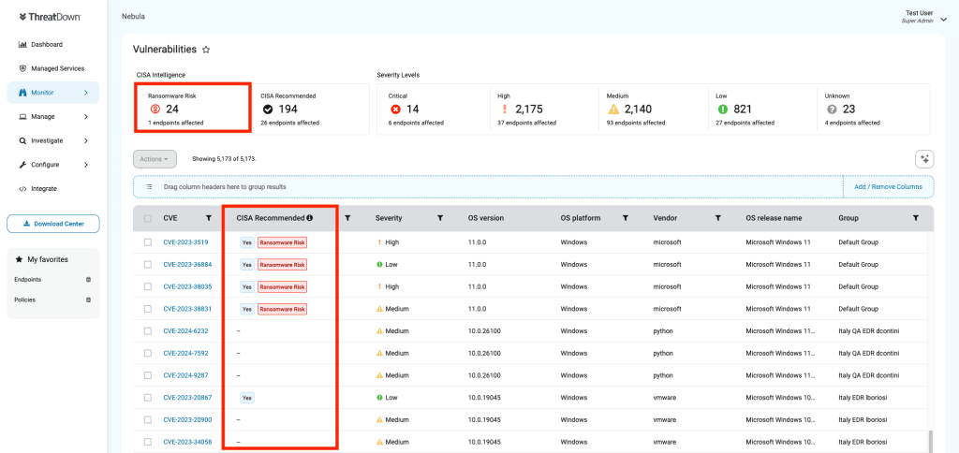Click the Monitor binoculars icon
The image size is (959, 453).
[22, 93]
